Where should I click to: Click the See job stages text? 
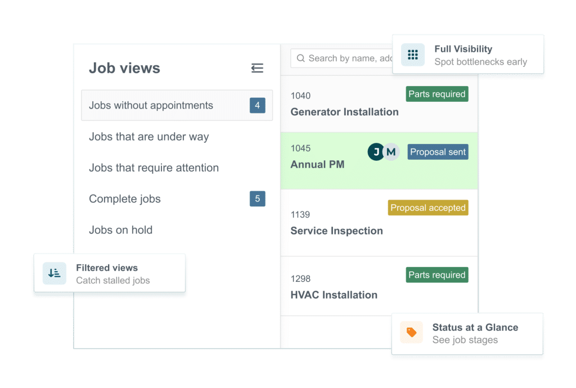click(465, 340)
